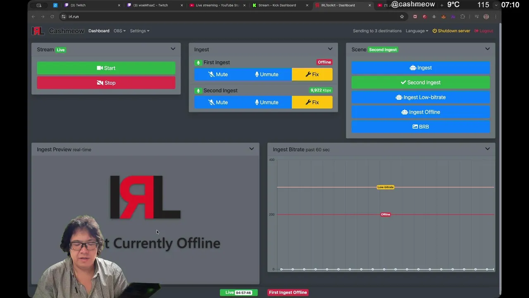The image size is (529, 298).
Task: Click the Ingest Preview offline image
Action: pyautogui.click(x=145, y=220)
